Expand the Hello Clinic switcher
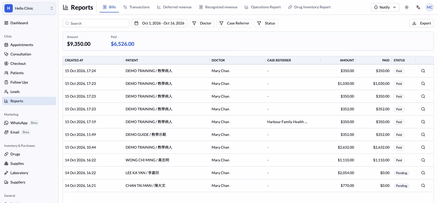 [29, 8]
